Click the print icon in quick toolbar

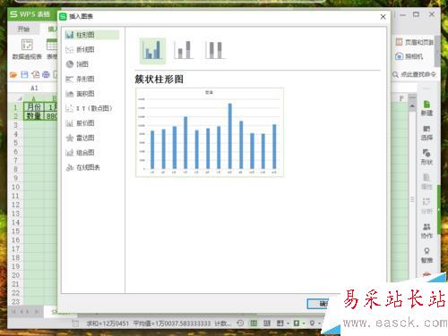tap(46, 74)
